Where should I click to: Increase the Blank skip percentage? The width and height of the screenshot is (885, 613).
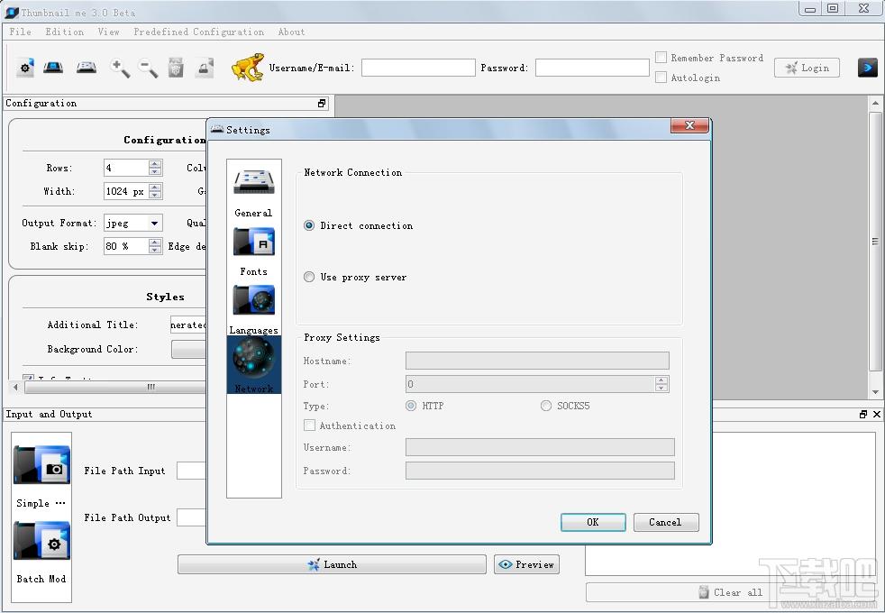[155, 242]
